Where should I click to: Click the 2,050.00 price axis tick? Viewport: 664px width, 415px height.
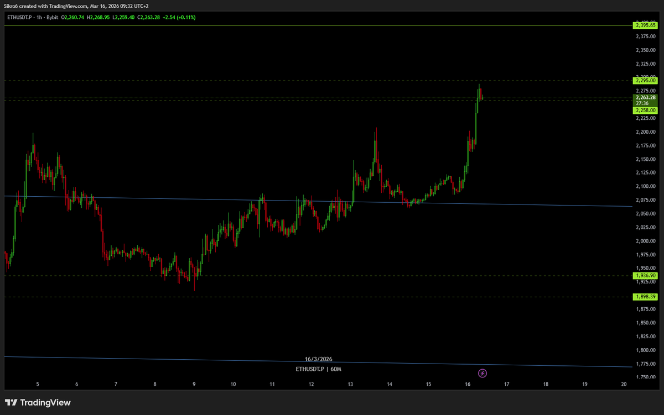(646, 214)
